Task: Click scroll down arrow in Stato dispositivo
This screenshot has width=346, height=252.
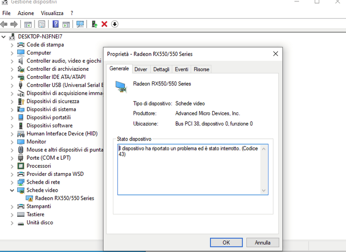Action: tap(263, 190)
